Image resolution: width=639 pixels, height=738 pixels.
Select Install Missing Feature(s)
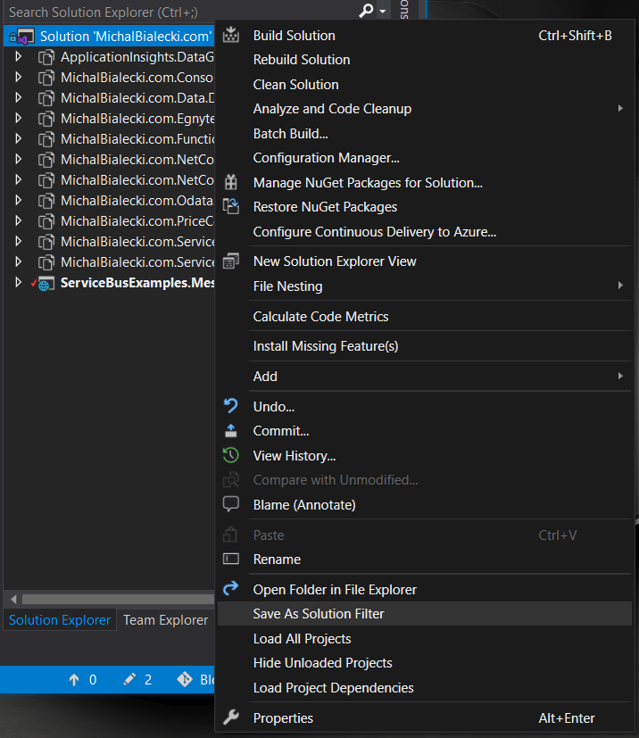click(x=425, y=346)
